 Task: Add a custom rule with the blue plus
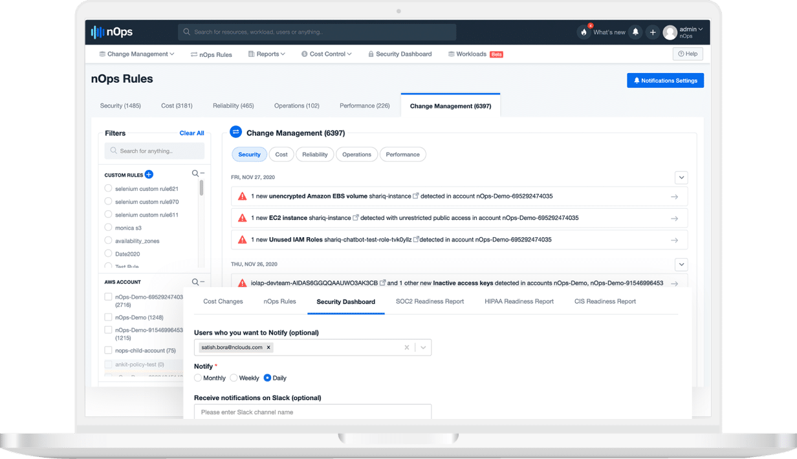point(149,175)
